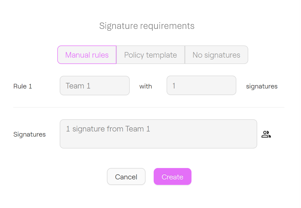Screen dimensions: 301x208
Task: Select the Manual rules tab
Action: 87,55
